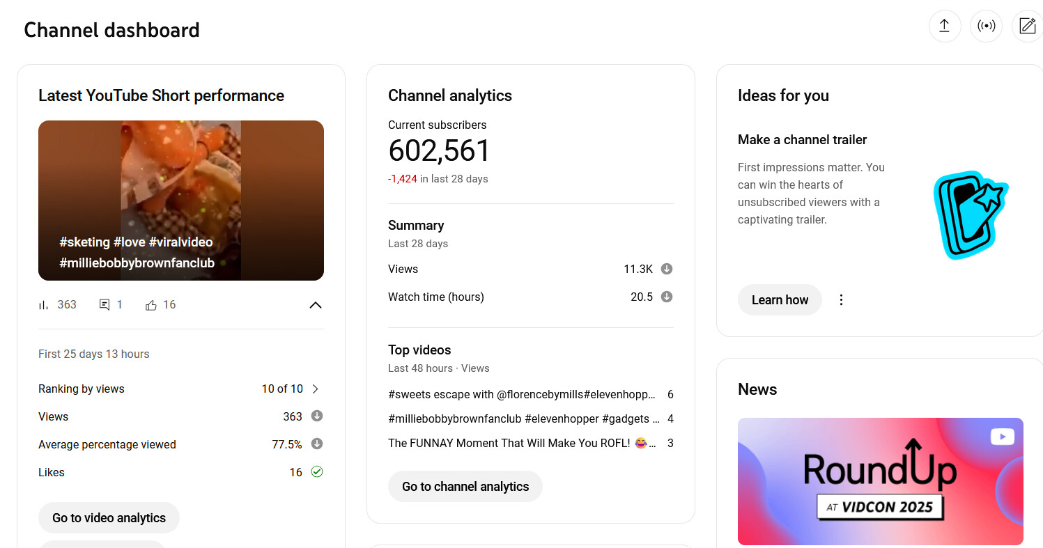The height and width of the screenshot is (548, 1043).
Task: Click the down arrow beside Views 11.3K
Action: (x=667, y=269)
